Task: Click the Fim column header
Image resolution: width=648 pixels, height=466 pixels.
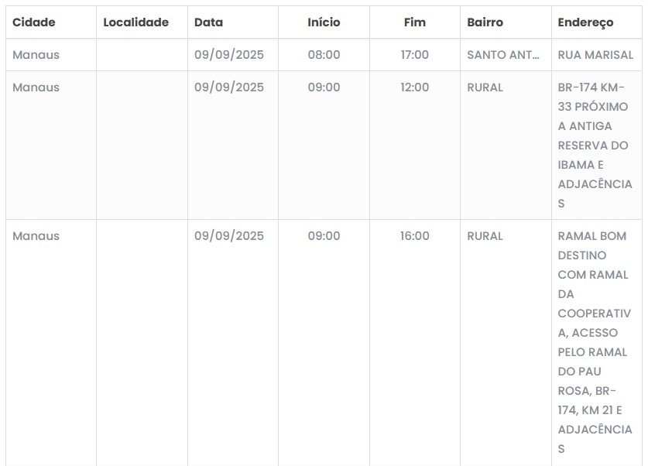Action: [415, 22]
